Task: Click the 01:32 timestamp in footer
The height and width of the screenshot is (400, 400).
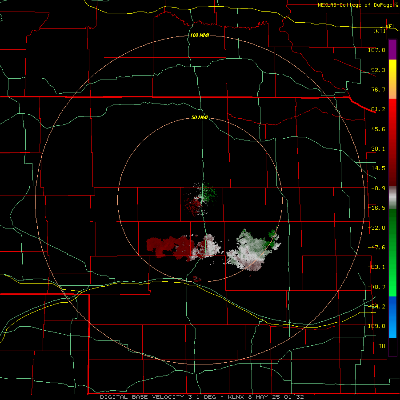Action: point(294,397)
